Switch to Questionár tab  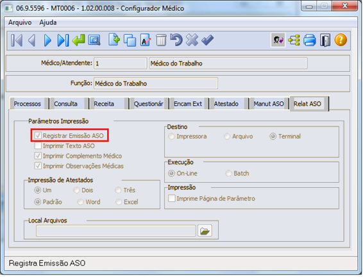(149, 104)
